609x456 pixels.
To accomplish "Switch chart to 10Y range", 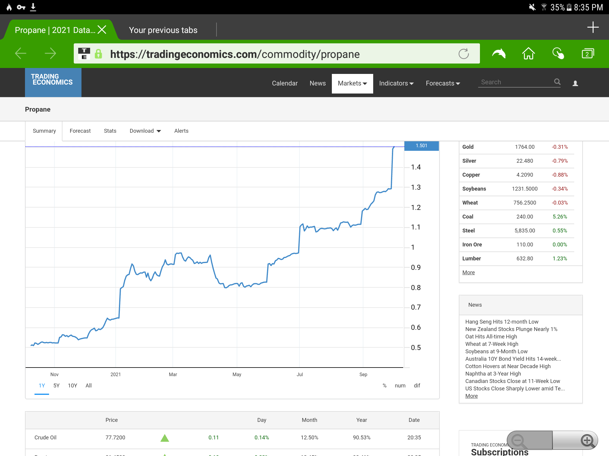I will (x=73, y=386).
